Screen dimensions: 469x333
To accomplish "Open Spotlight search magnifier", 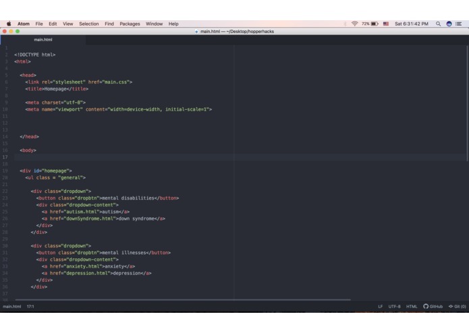I will pyautogui.click(x=438, y=24).
